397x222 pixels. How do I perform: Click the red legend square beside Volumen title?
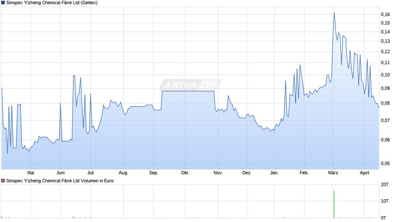coord(3,181)
